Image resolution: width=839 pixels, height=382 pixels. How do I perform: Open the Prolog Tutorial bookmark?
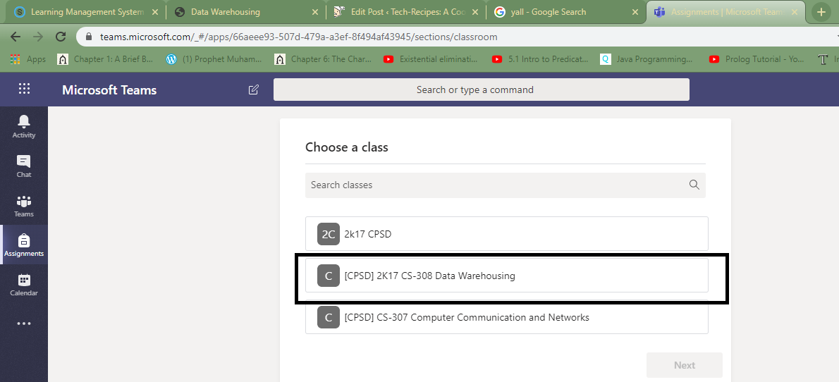point(757,59)
